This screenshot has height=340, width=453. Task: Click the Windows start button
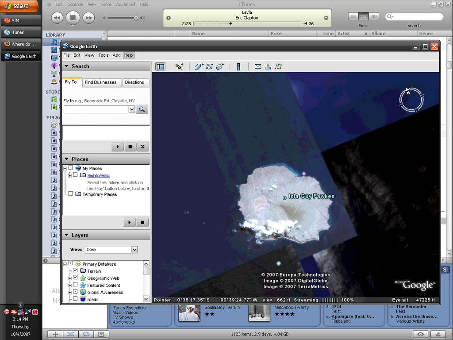(19, 6)
